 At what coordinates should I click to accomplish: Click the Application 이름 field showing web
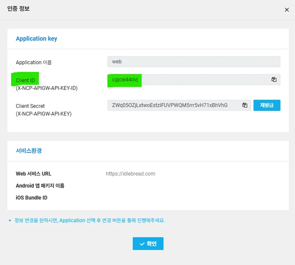[x=194, y=62]
